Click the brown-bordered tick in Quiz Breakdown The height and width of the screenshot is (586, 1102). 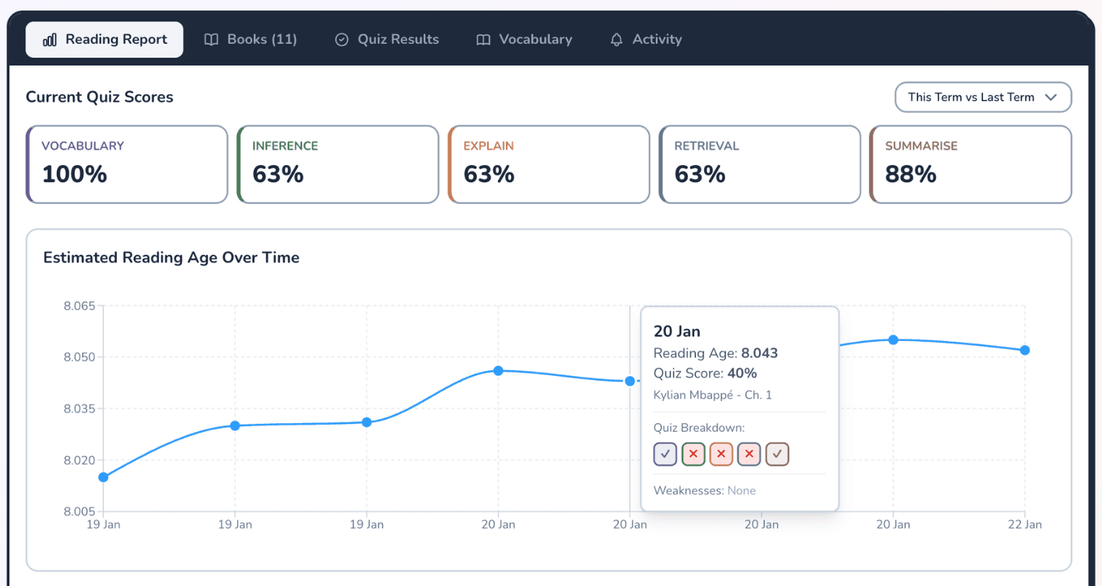pyautogui.click(x=777, y=454)
